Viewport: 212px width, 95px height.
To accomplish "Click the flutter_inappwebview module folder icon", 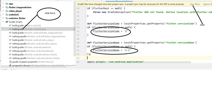I will pos(7,7).
